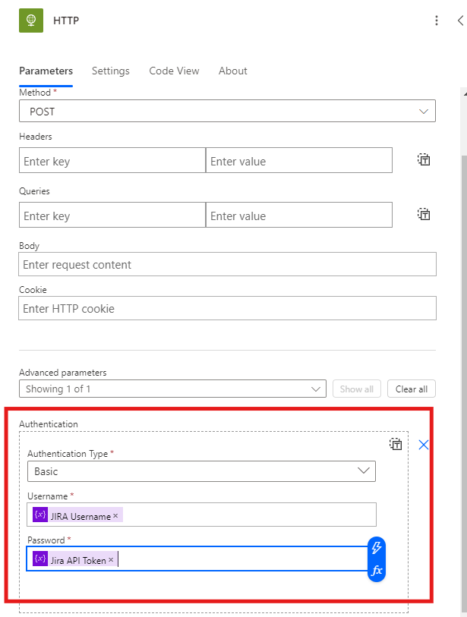Switch Headers to text mode via grid icon

tap(424, 159)
